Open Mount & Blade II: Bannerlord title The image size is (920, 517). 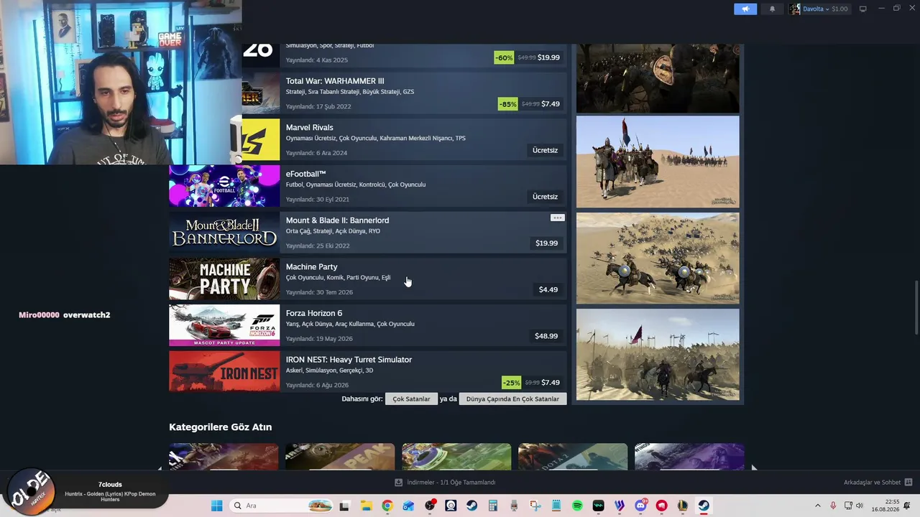pos(337,220)
